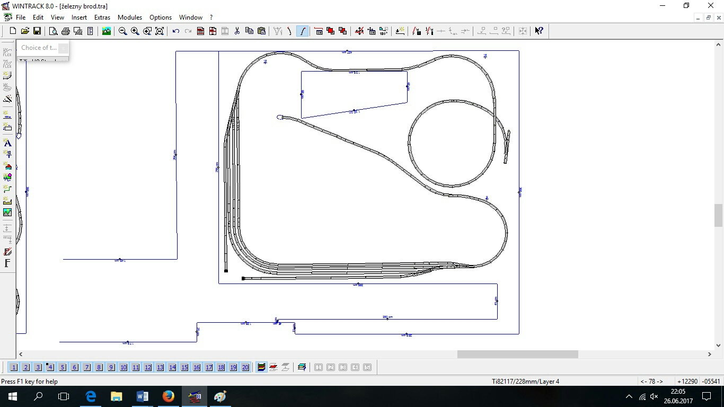Click the context help arrow-question icon

coord(538,31)
